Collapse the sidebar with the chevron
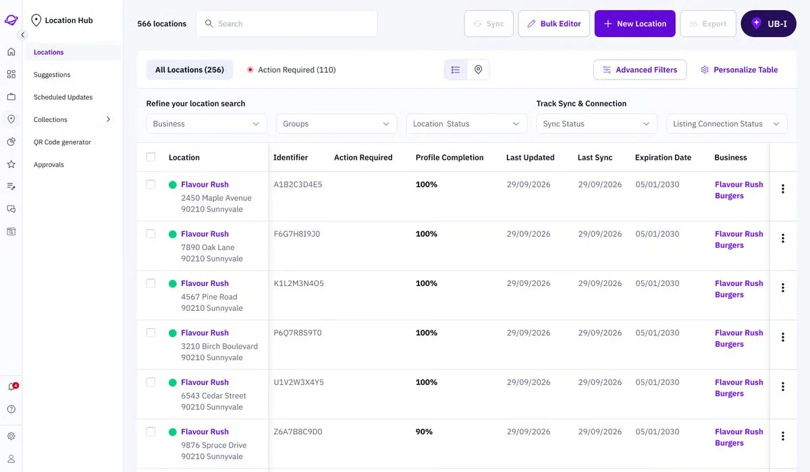This screenshot has height=472, width=810. tap(22, 35)
